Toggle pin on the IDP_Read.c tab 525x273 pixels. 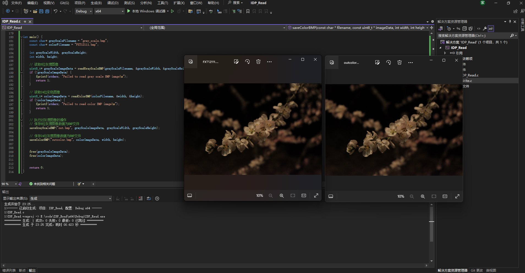click(x=25, y=21)
